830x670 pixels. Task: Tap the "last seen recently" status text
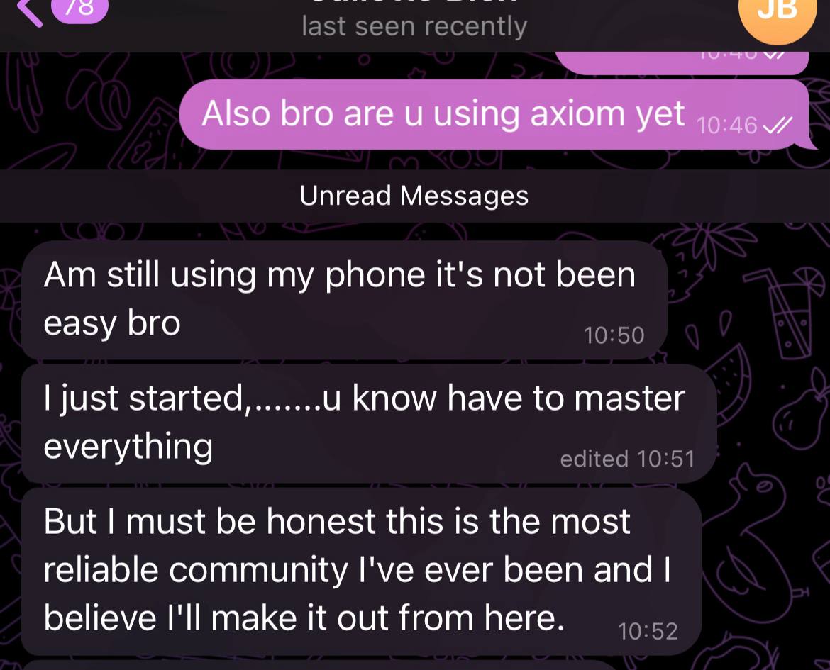[x=414, y=26]
